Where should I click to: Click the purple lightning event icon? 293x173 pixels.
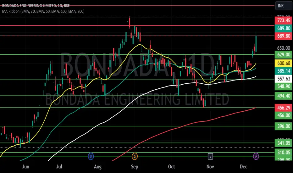[256, 156]
